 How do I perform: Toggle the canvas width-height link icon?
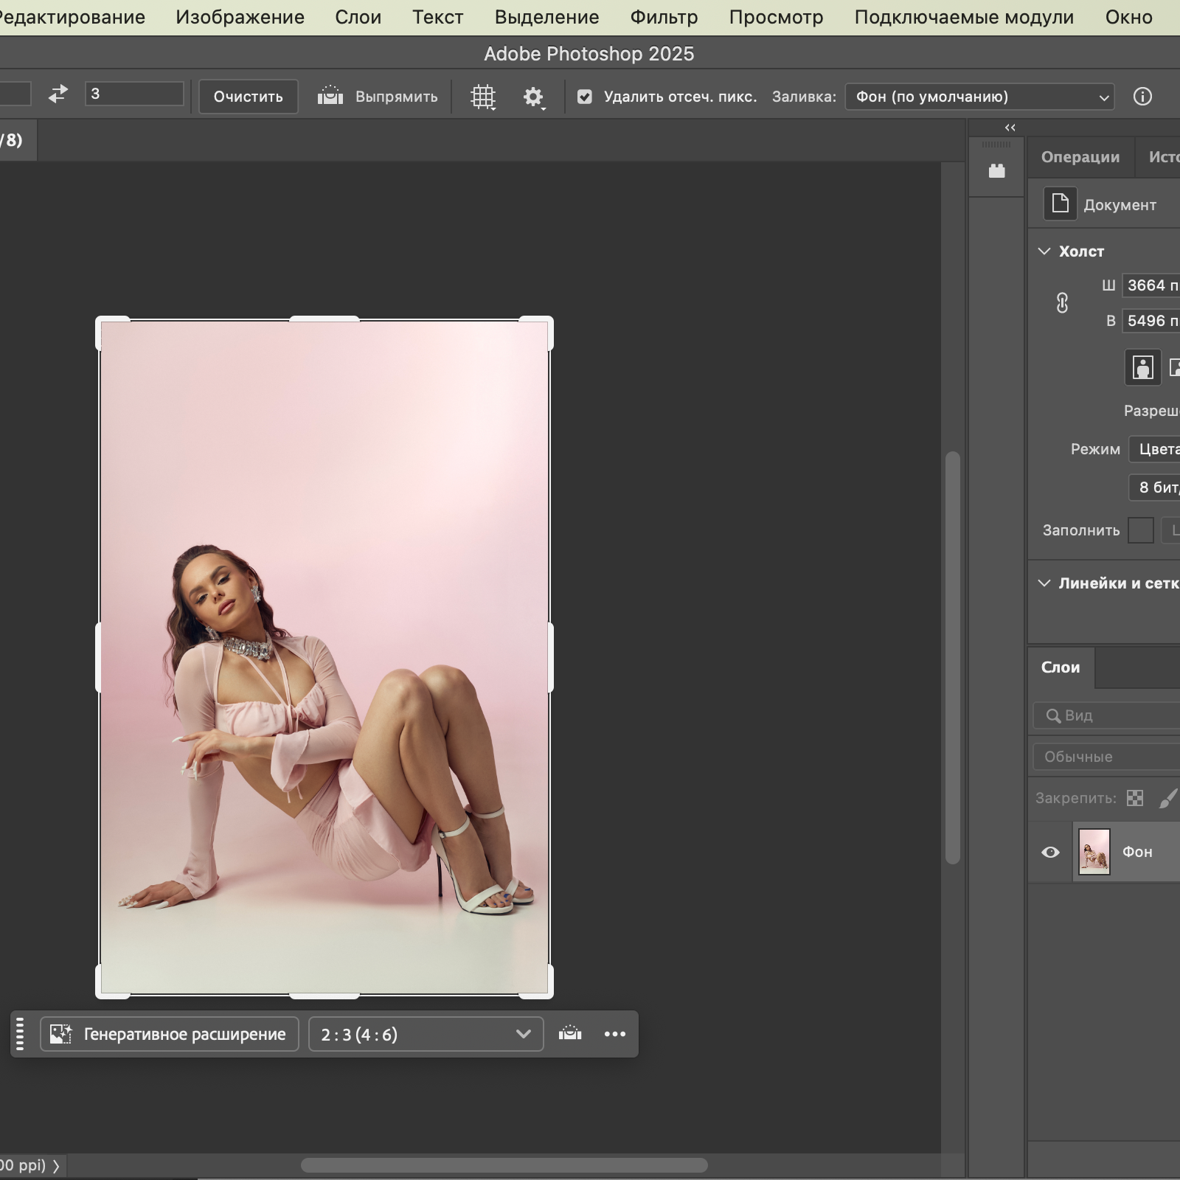(x=1062, y=303)
